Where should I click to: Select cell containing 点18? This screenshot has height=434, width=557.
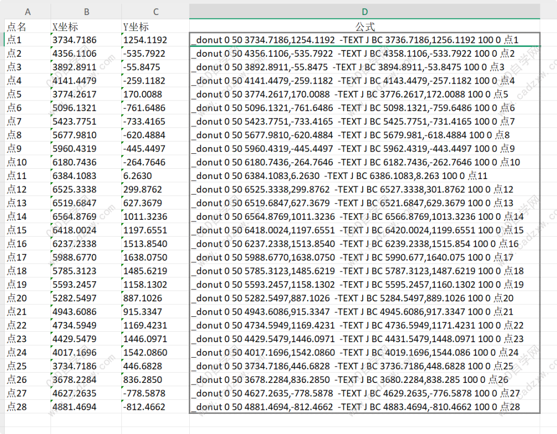[x=28, y=270]
